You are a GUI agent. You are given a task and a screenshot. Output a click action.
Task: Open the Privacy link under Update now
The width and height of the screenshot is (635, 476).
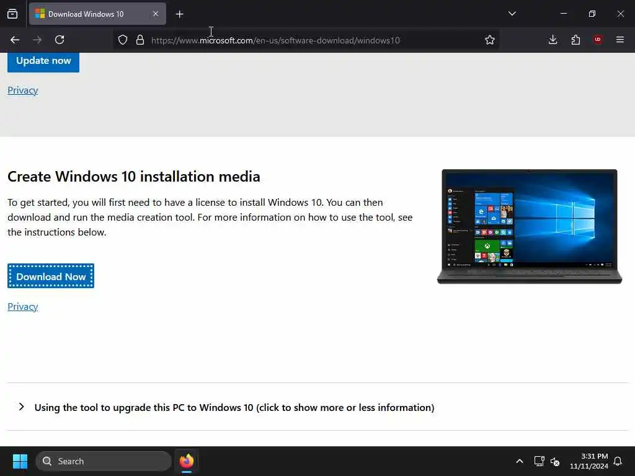(23, 90)
